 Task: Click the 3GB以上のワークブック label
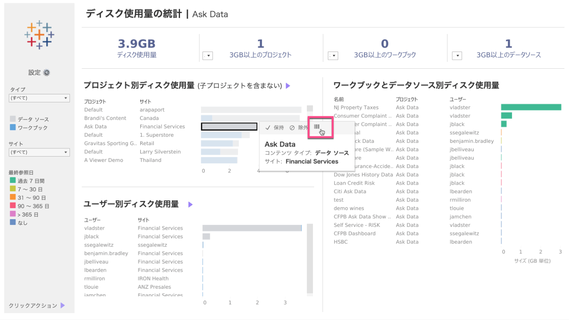pyautogui.click(x=385, y=55)
